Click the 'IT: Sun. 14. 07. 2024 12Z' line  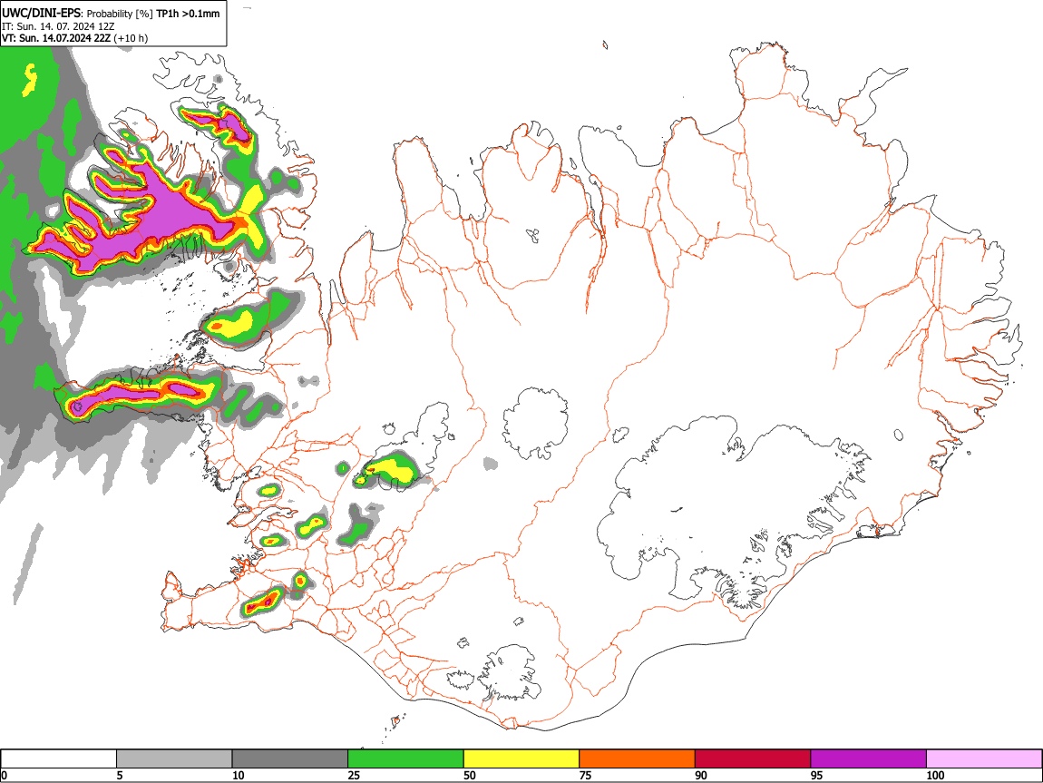(x=58, y=26)
